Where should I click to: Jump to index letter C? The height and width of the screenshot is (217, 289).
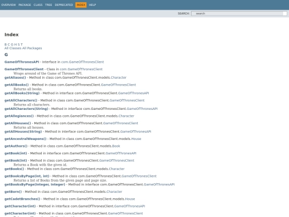coord(9,44)
